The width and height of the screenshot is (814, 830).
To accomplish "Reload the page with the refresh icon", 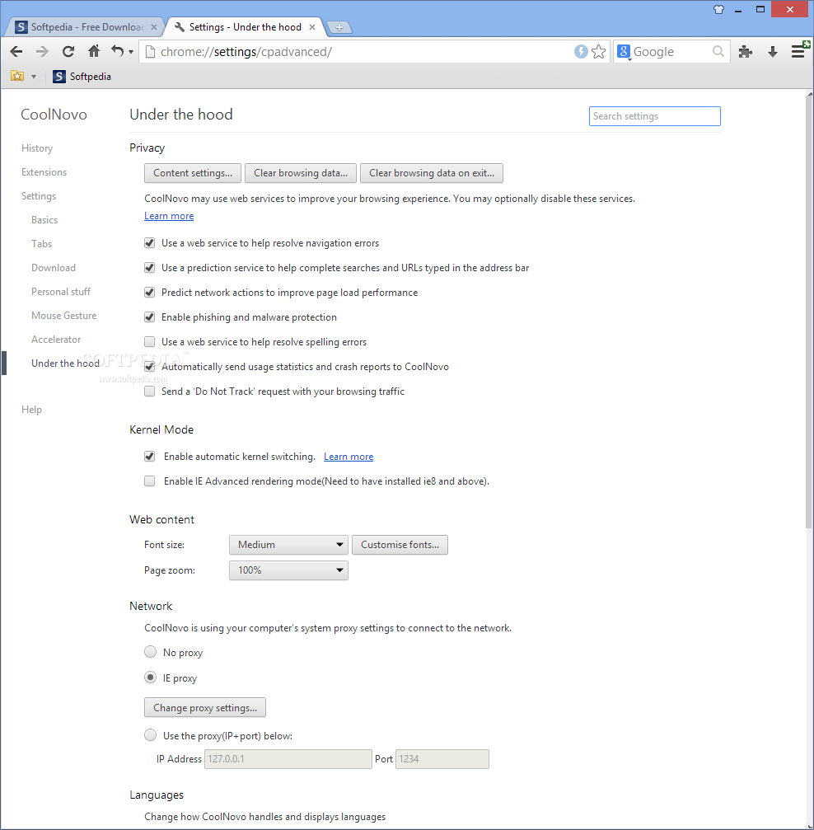I will (x=68, y=51).
